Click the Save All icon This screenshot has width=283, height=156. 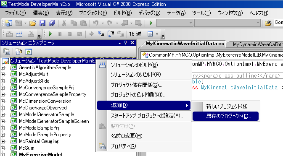[52, 23]
